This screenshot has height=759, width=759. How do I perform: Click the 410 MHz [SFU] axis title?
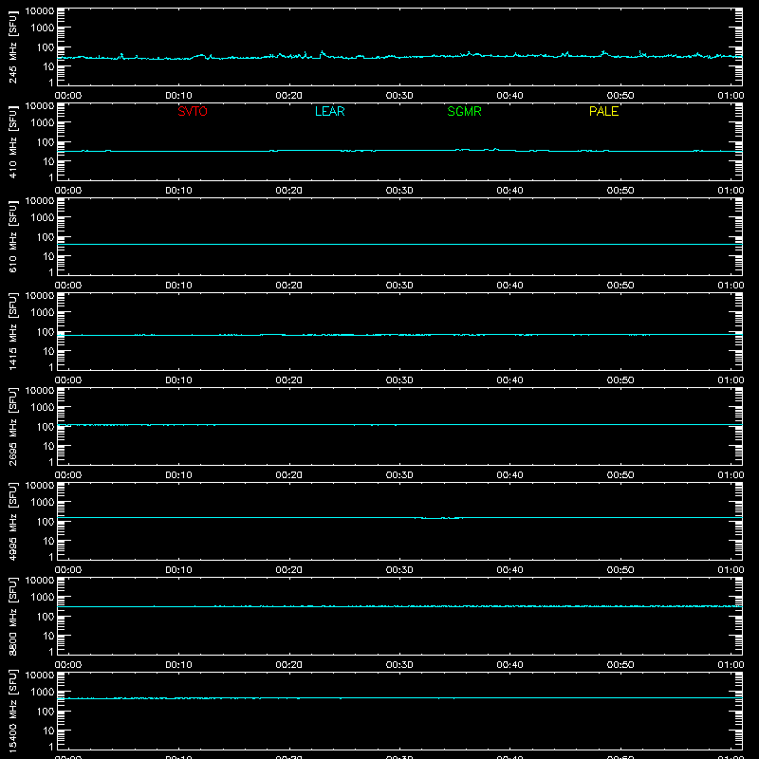[12, 142]
